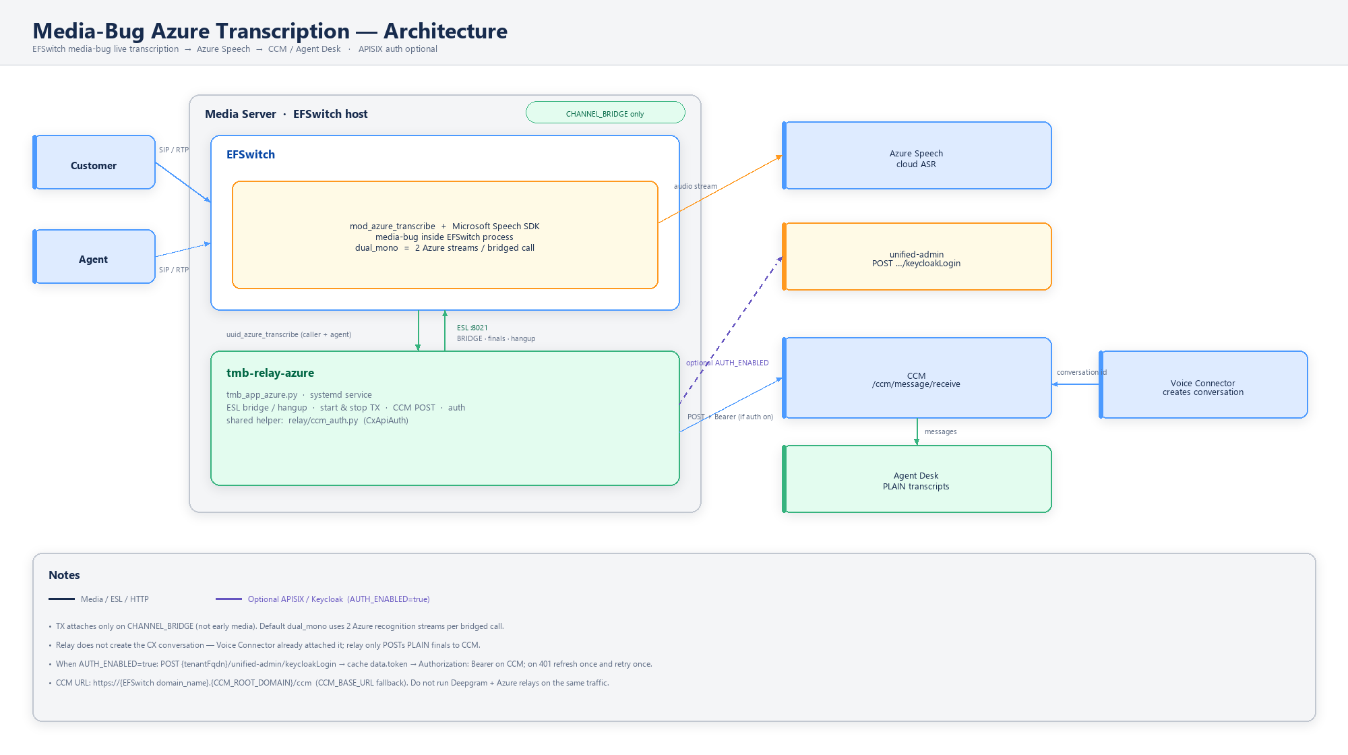The image size is (1348, 755).
Task: Click the audio stream arrow label
Action: [696, 186]
